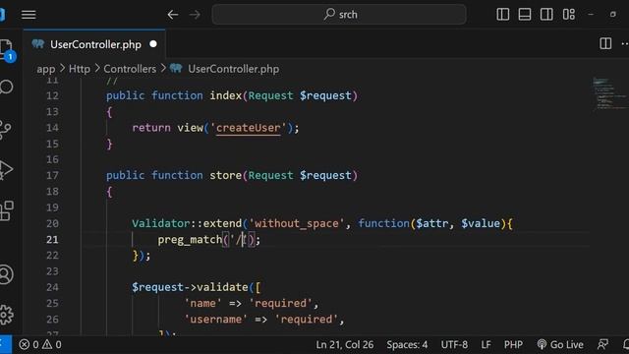Open notifications bell in status bar
The image size is (629, 354).
click(625, 344)
